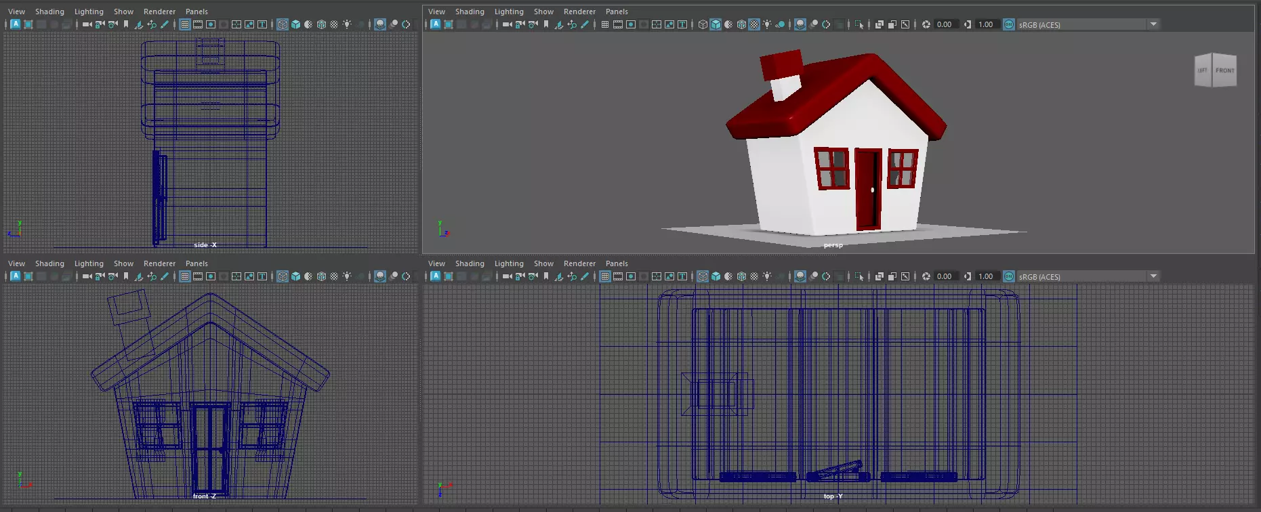Toggle Use All Lights in top view panel
This screenshot has width=1261, height=512.
coord(767,276)
